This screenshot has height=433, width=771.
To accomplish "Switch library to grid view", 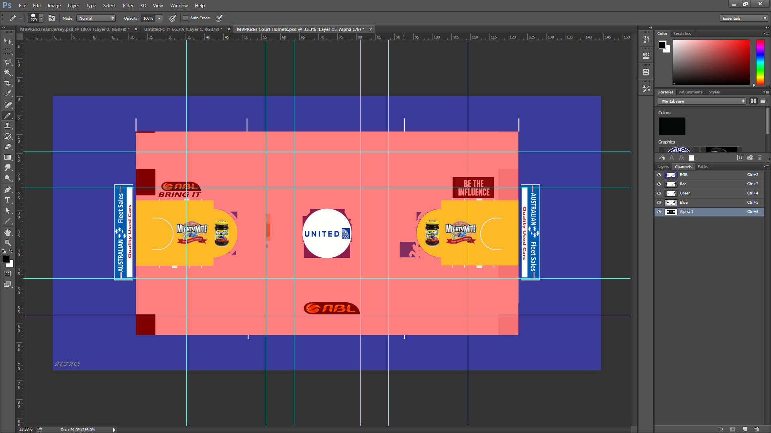I will [x=753, y=101].
